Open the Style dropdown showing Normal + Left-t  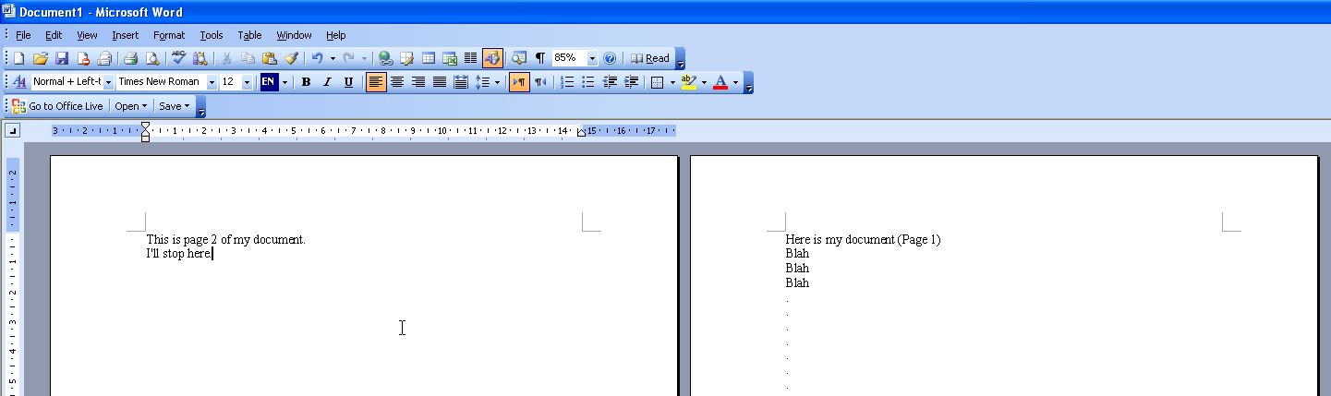(108, 82)
